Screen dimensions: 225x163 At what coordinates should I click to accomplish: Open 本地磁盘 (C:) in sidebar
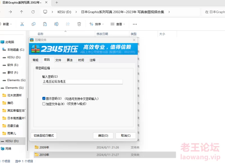click(x=13, y=50)
